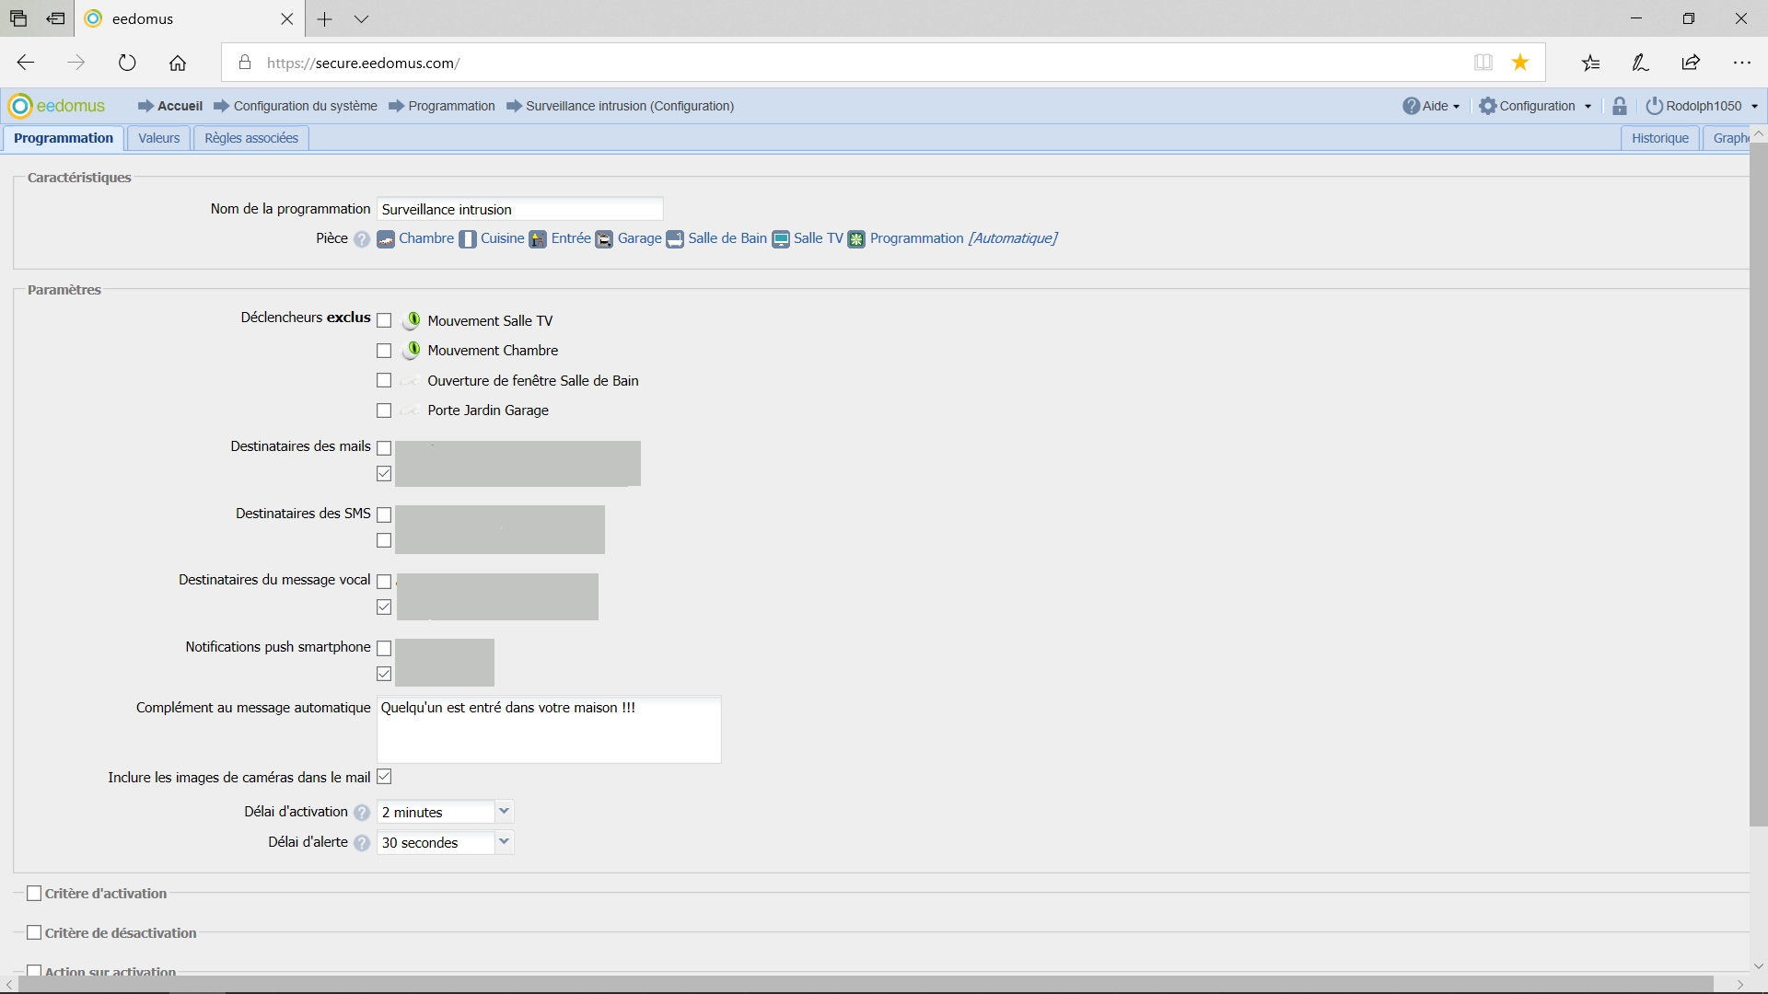
Task: Click the Salle de Bain room icon
Action: 675,239
